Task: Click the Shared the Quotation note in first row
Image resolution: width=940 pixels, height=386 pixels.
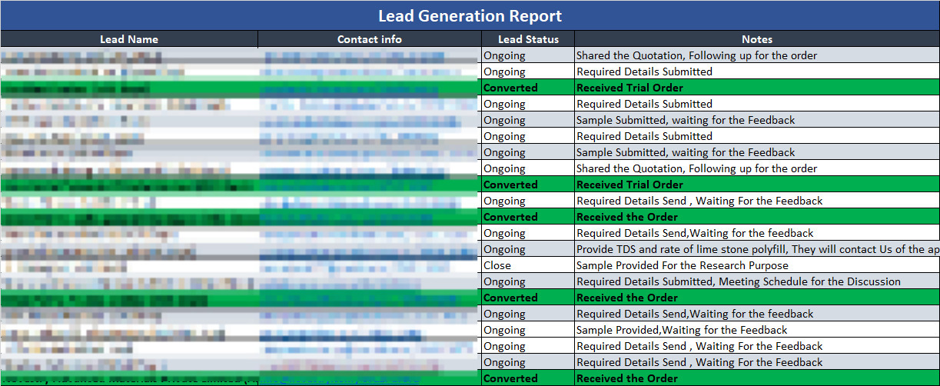Action: [696, 55]
